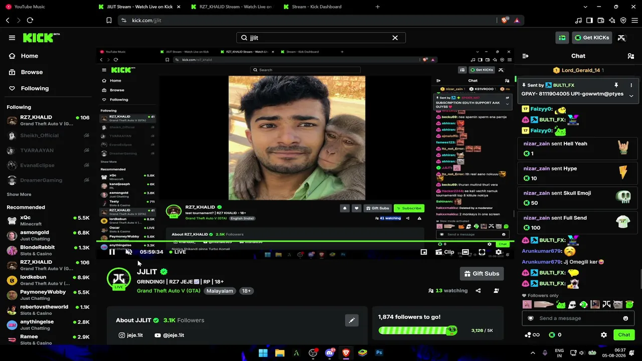Collapse the chat panel

[525, 56]
